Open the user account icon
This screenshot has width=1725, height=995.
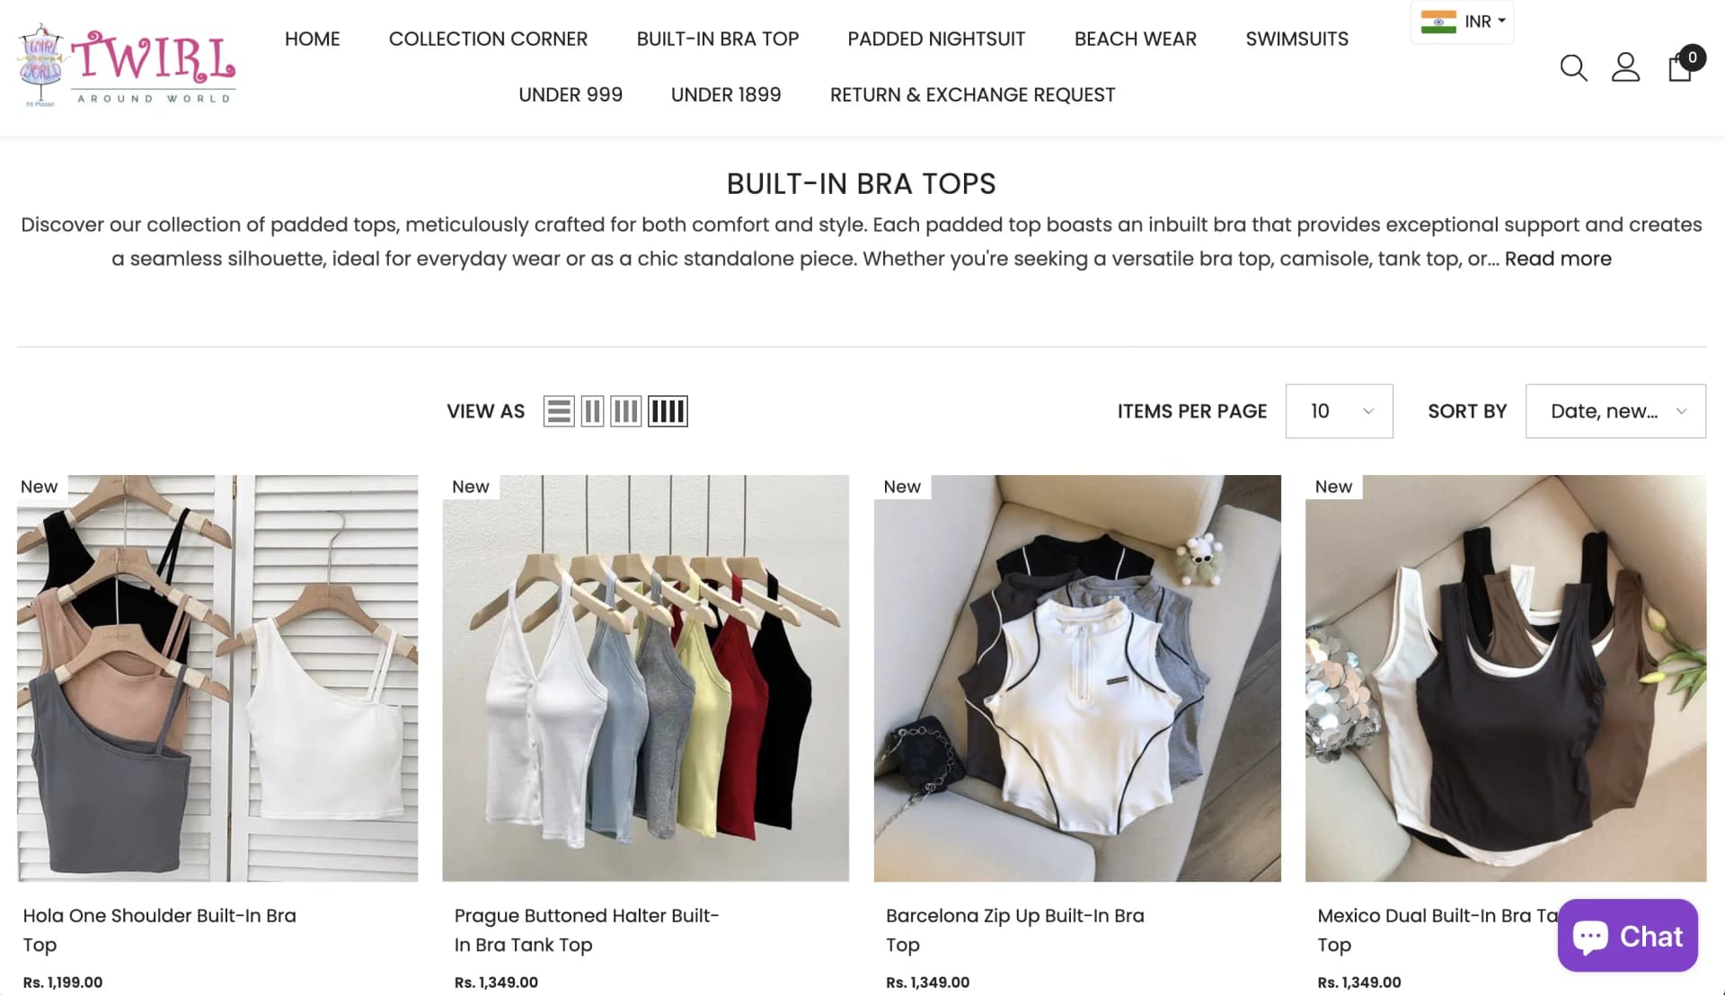point(1625,67)
